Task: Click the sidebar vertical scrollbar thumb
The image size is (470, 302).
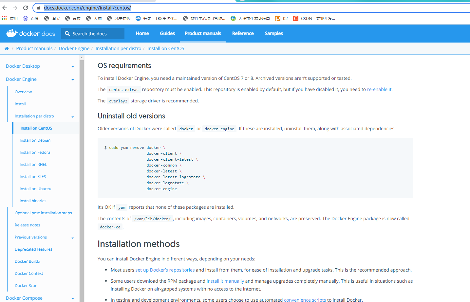Action: (82, 181)
